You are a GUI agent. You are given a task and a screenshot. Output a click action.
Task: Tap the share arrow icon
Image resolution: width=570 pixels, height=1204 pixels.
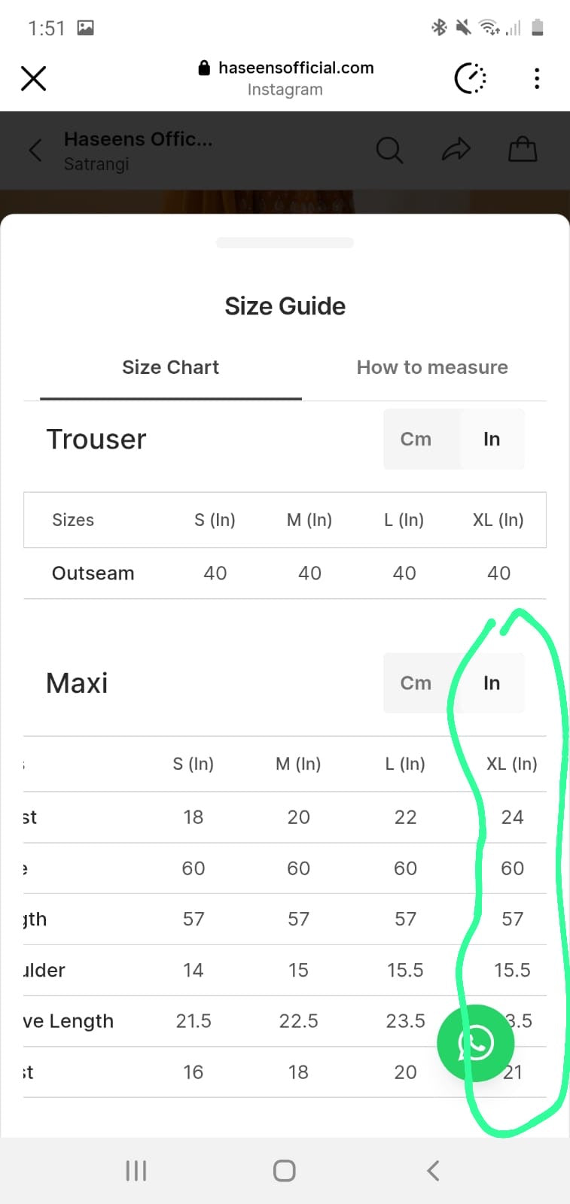pos(456,150)
